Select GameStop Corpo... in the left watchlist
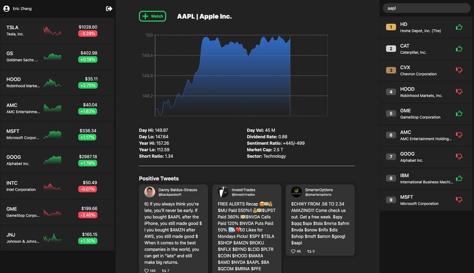Screen dimensions: 474x273 click(x=23, y=215)
